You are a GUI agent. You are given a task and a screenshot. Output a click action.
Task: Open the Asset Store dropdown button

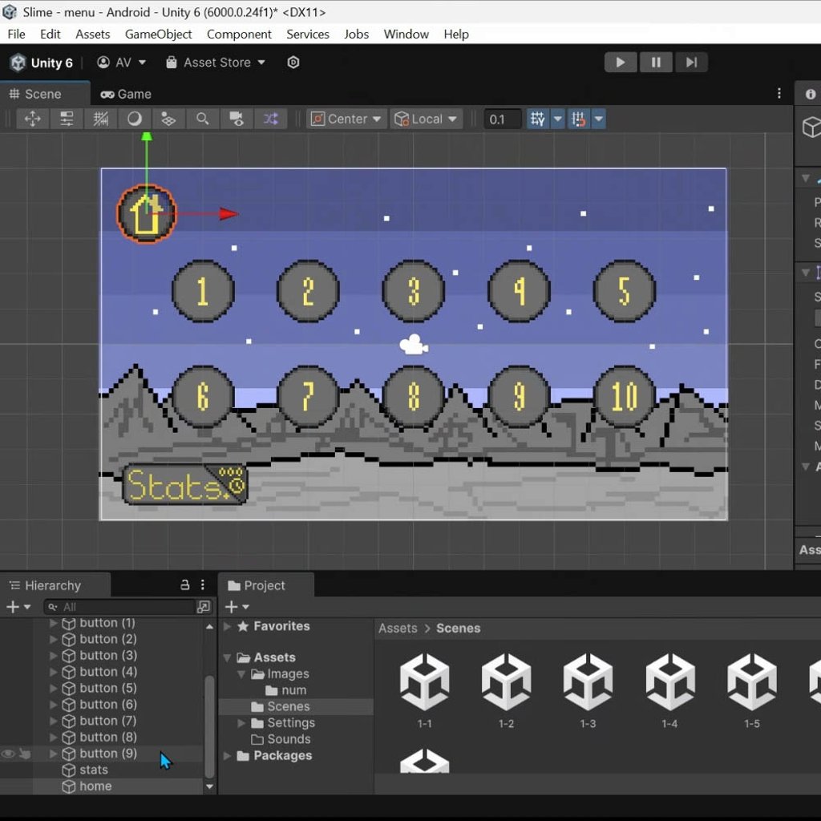(216, 63)
